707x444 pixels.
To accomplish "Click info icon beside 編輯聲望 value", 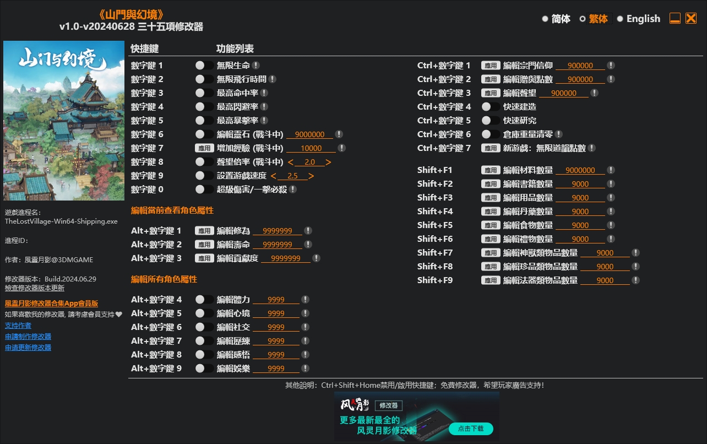I will pyautogui.click(x=595, y=93).
